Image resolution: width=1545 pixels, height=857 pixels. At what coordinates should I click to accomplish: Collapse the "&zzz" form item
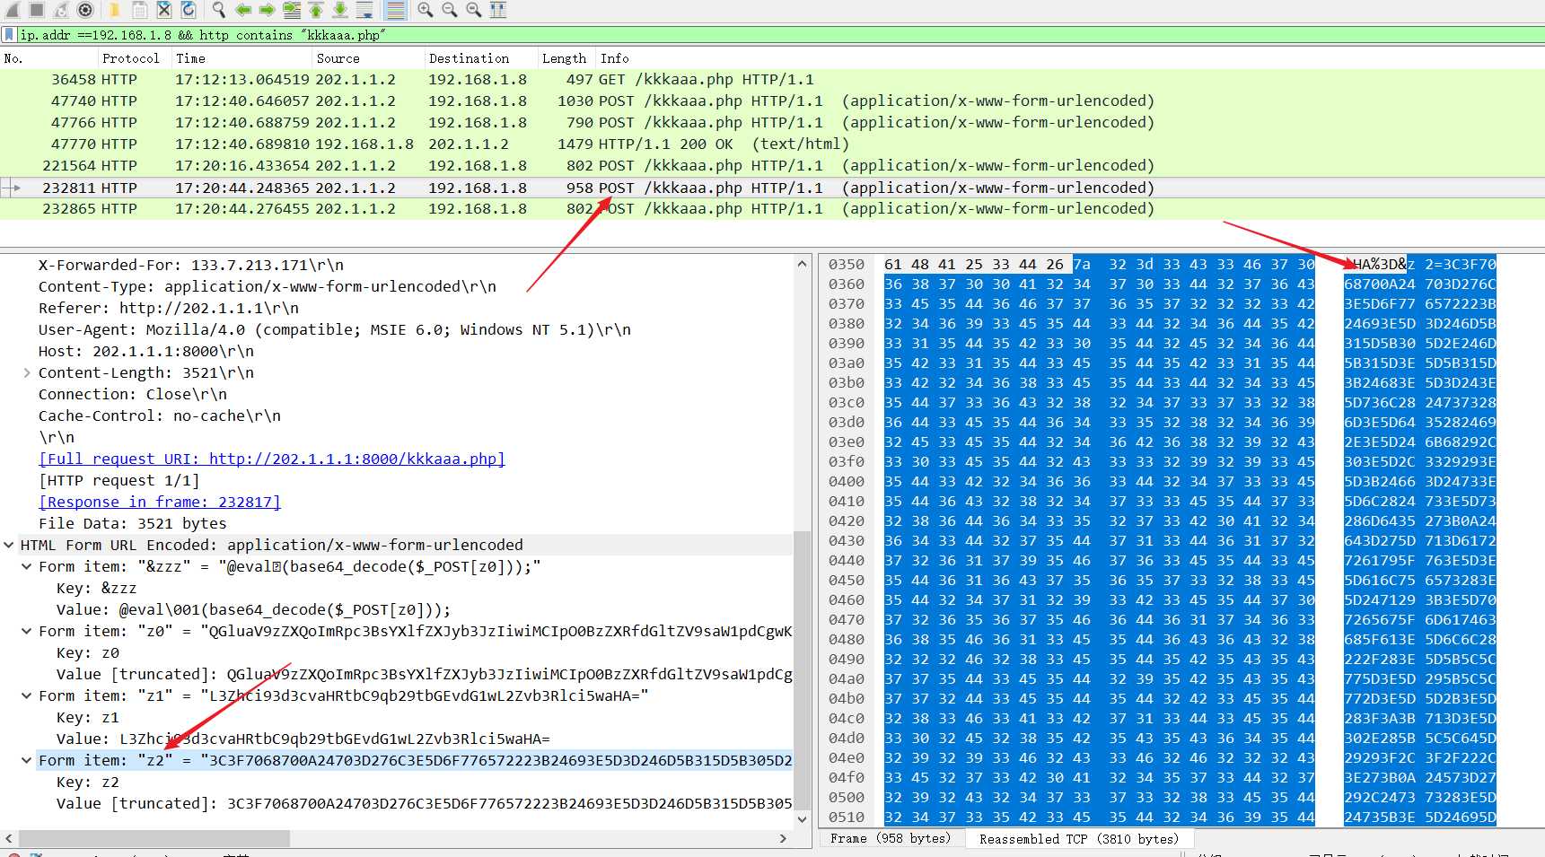point(27,566)
